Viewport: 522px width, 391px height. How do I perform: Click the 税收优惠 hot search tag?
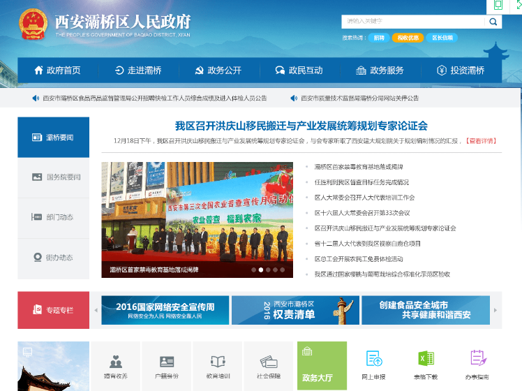(x=408, y=38)
